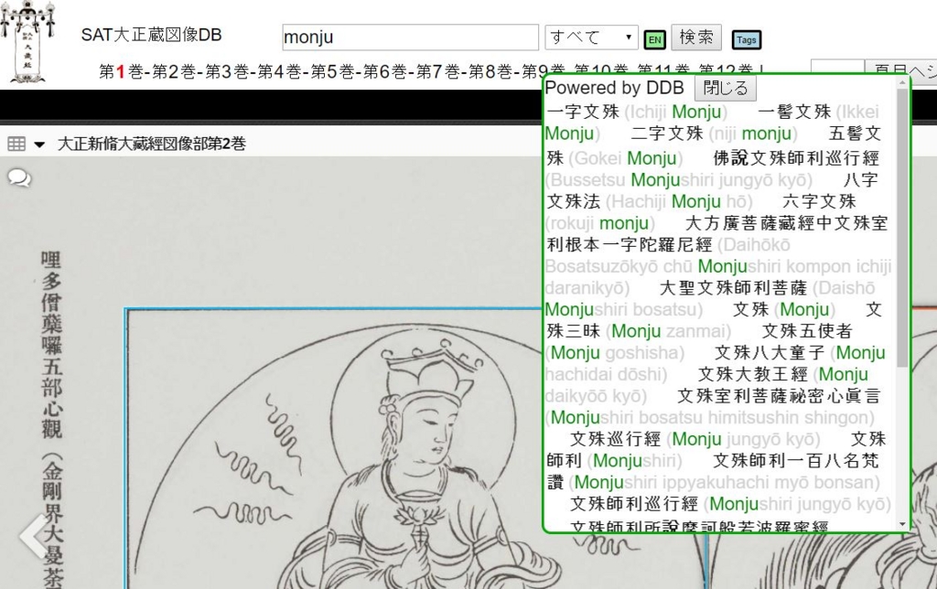937x589 pixels.
Task: Click the Powered by DDB label
Action: tap(614, 88)
